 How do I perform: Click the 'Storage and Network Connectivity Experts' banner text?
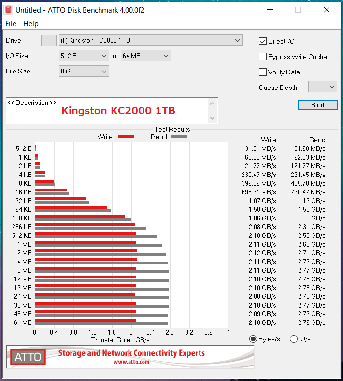[x=131, y=353]
